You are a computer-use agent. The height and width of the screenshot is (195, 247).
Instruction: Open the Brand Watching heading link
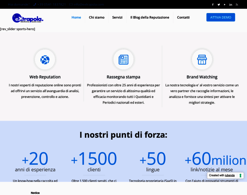point(202,77)
